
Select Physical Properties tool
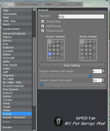coord(17,86)
